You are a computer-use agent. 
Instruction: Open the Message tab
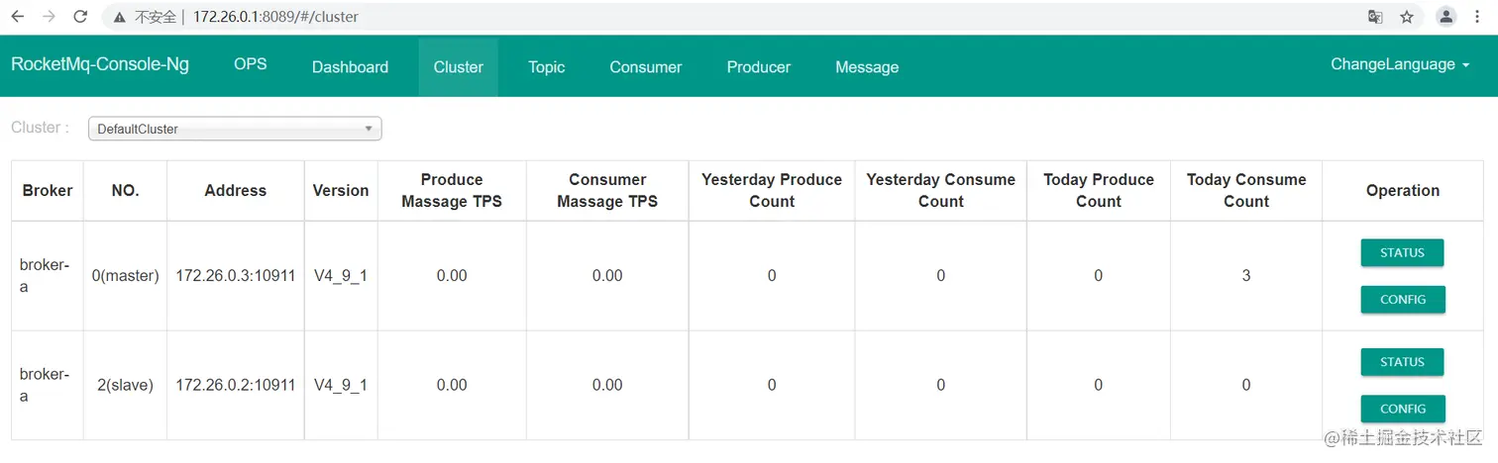[x=867, y=67]
